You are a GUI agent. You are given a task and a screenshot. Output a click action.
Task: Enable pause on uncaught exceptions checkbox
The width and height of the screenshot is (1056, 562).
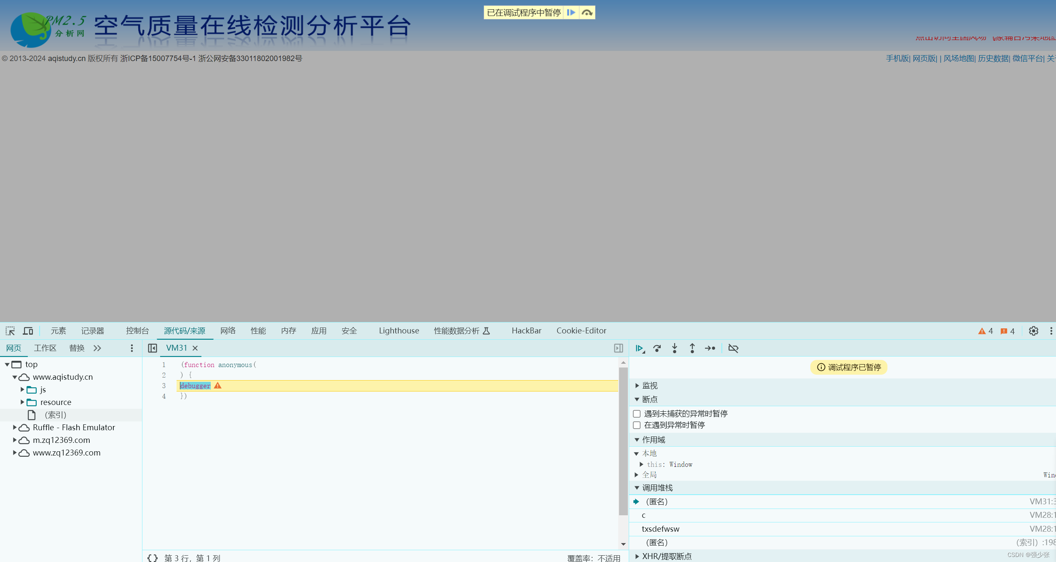coord(637,414)
